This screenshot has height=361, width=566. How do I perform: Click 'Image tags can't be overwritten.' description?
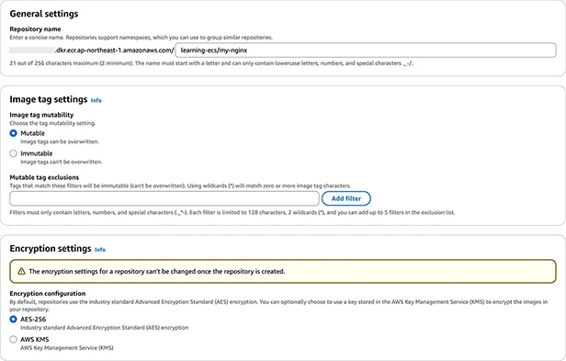(x=61, y=162)
